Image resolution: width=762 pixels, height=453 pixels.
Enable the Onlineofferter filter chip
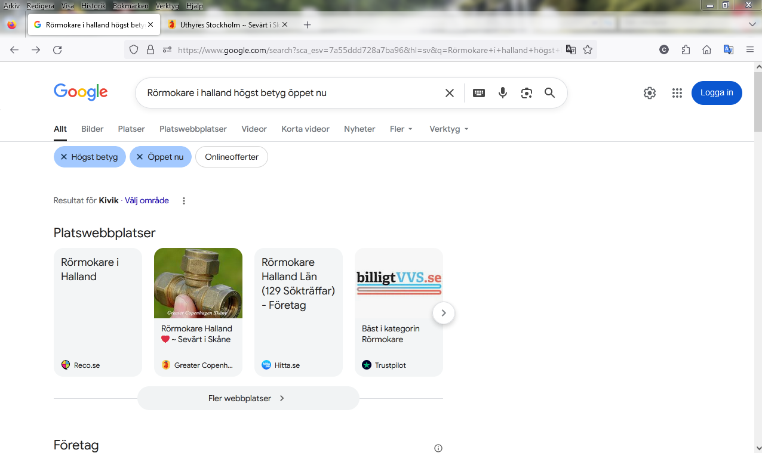point(232,157)
